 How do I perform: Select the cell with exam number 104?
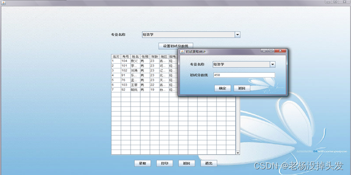(126, 61)
